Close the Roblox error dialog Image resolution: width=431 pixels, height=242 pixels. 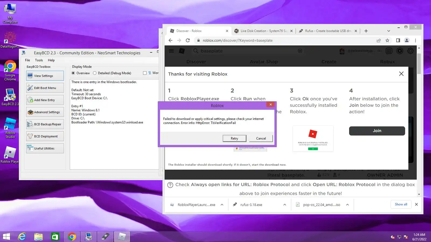point(270,104)
